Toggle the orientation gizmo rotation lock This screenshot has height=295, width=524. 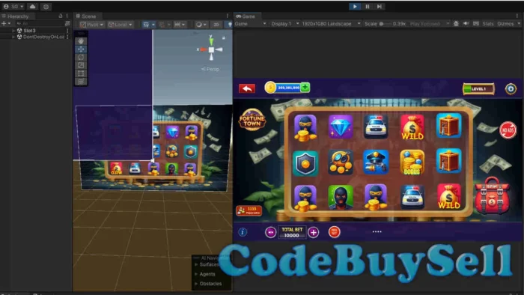coord(224,38)
